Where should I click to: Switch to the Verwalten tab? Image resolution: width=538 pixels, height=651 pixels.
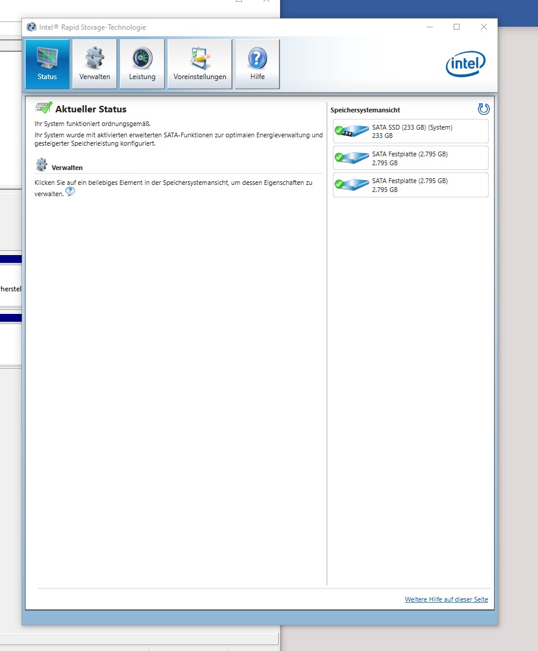(95, 64)
